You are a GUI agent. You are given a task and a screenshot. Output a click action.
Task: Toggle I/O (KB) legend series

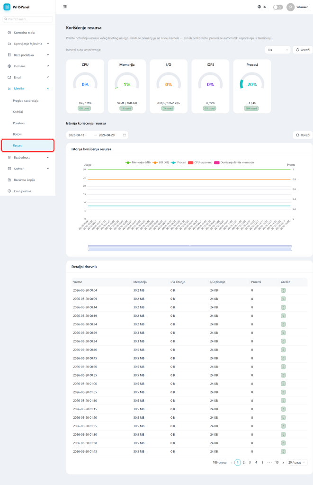(160, 162)
